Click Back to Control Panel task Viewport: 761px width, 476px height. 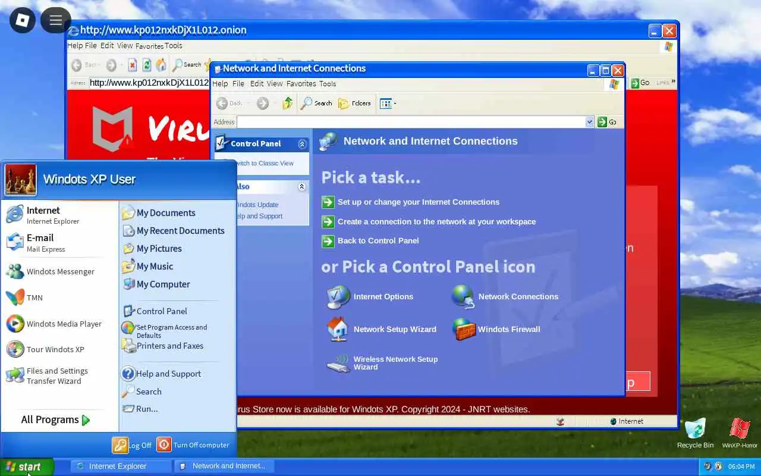click(370, 241)
